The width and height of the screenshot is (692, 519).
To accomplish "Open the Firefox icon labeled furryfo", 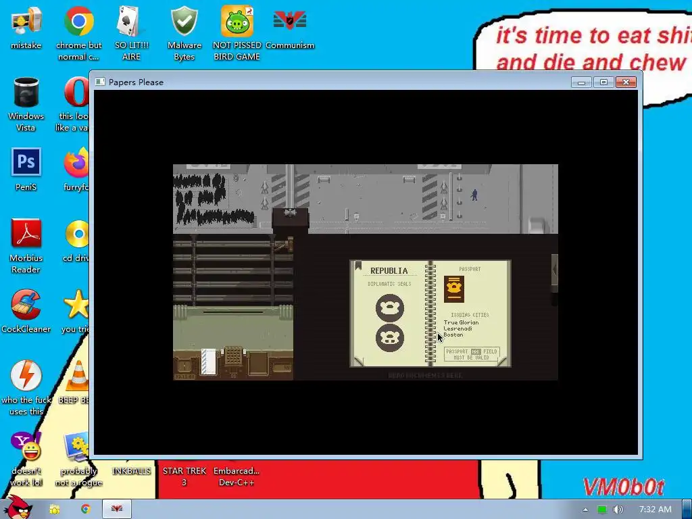I will [76, 170].
